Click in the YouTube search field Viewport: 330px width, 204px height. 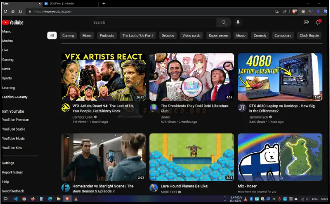[x=152, y=22]
